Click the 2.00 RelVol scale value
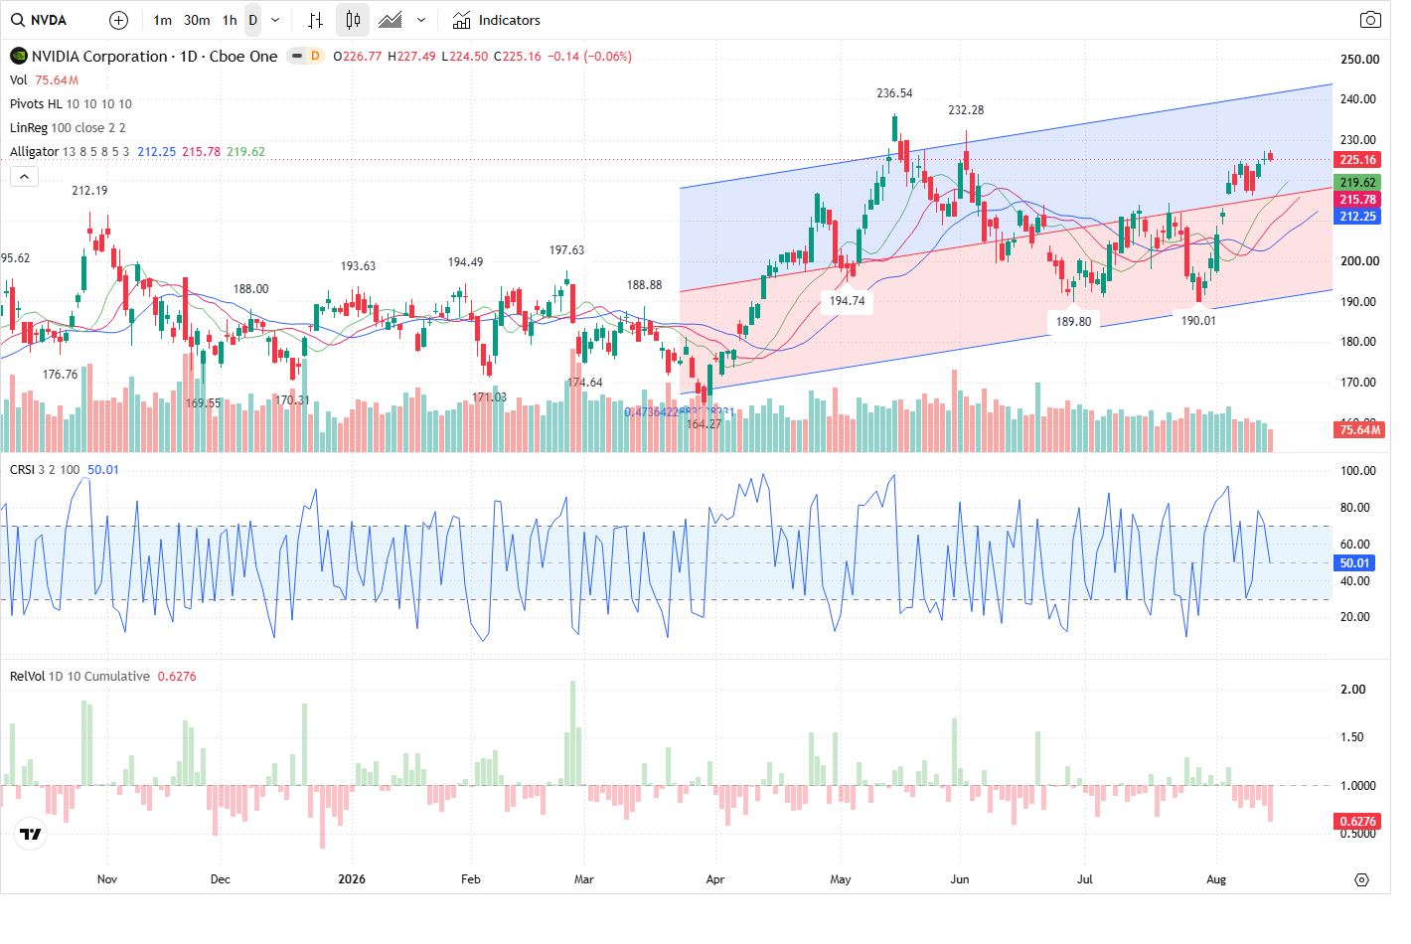The width and height of the screenshot is (1411, 944). (x=1353, y=690)
